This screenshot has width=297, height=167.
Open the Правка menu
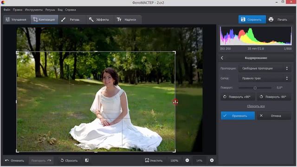pyautogui.click(x=18, y=10)
